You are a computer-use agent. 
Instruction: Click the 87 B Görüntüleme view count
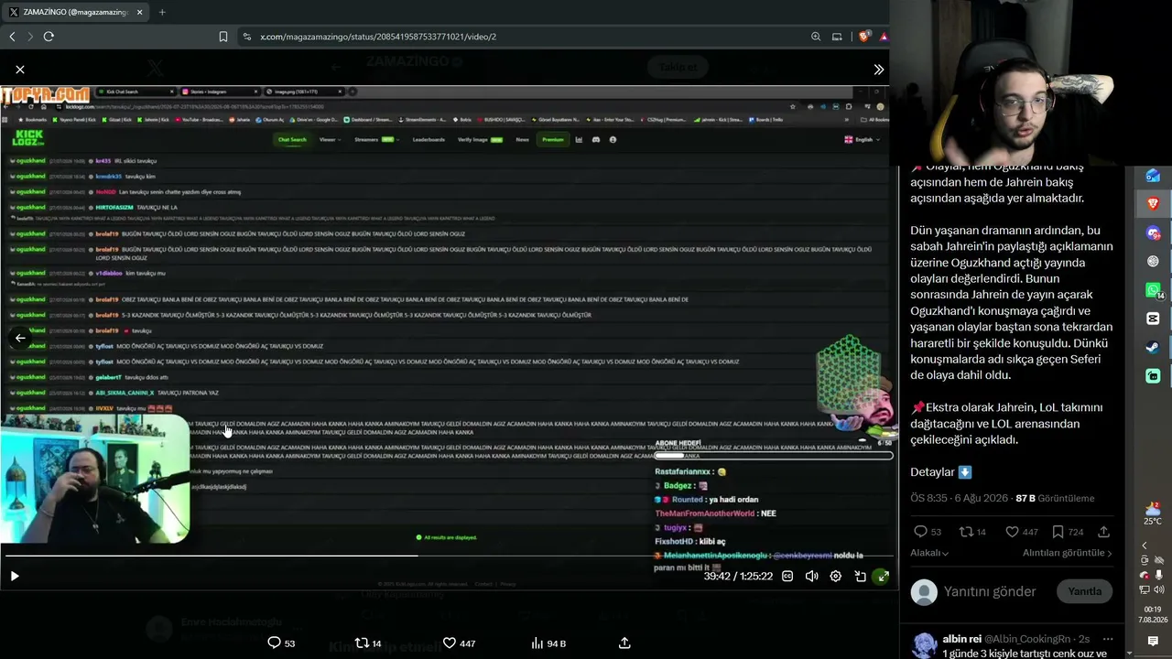click(x=1055, y=498)
